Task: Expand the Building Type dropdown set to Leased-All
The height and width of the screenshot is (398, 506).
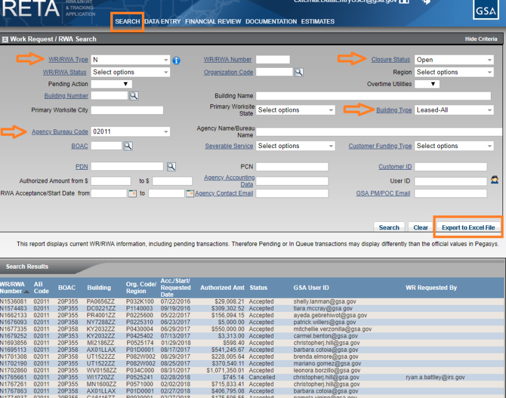Action: (x=490, y=109)
